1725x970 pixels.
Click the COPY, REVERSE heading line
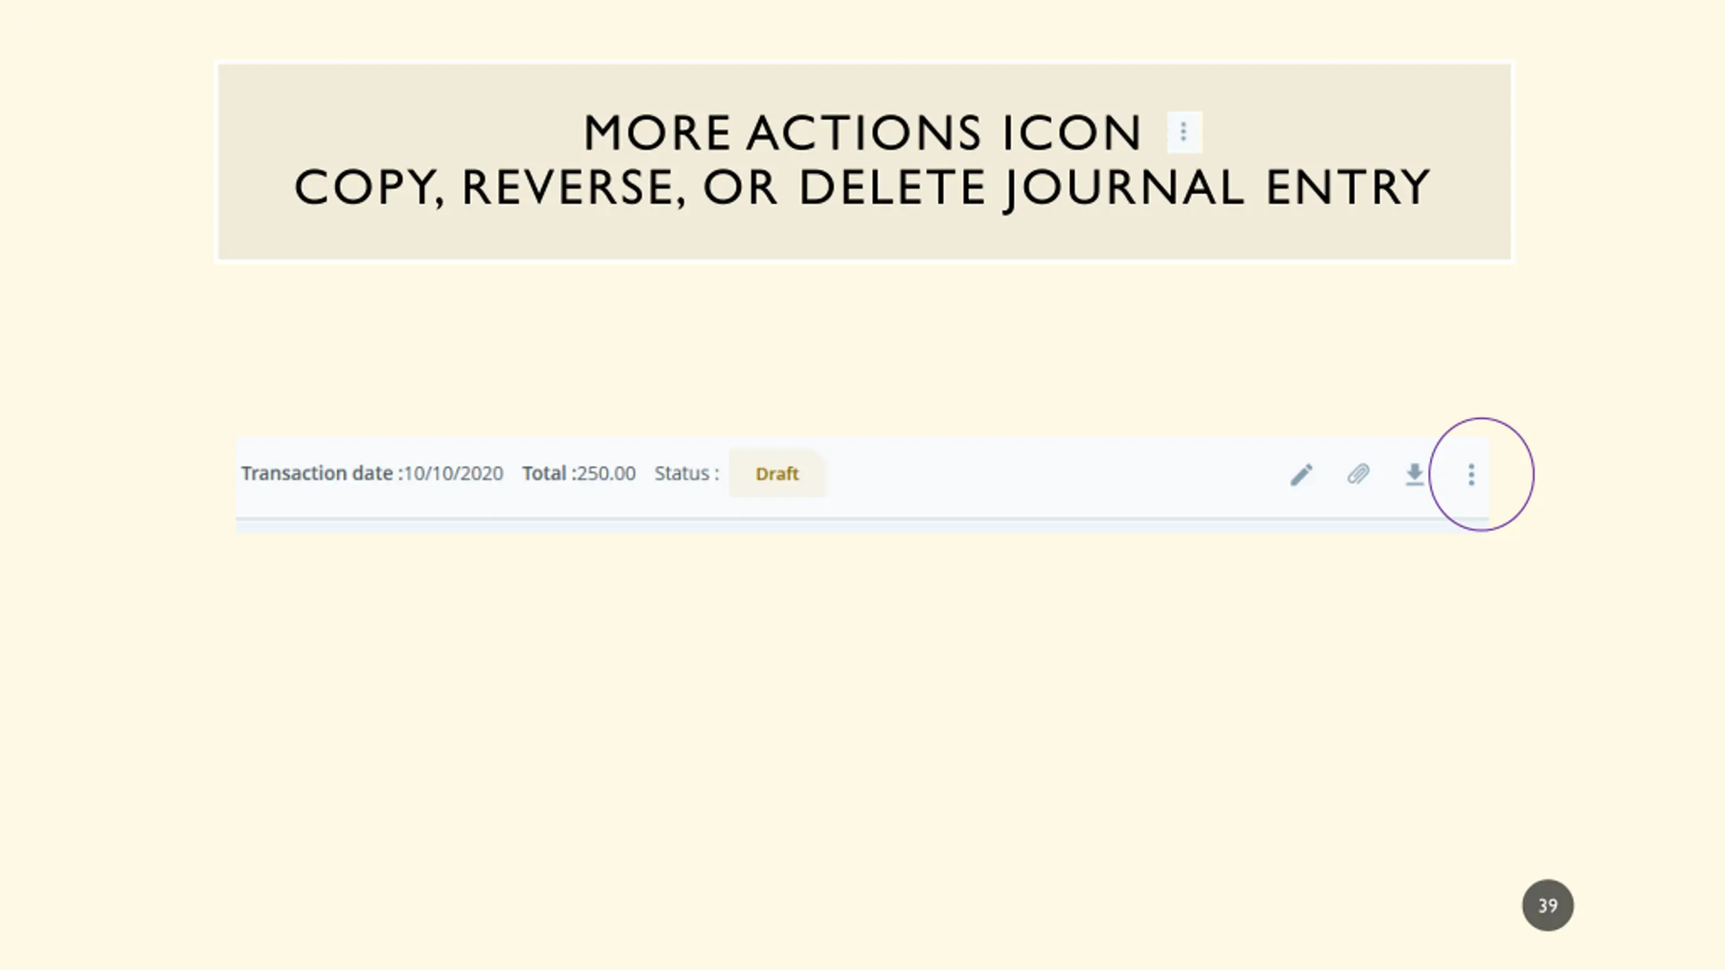point(490,187)
